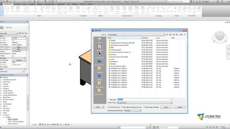The width and height of the screenshot is (230, 129).
Task: Open the Files of type dropdown
Action: point(171,103)
